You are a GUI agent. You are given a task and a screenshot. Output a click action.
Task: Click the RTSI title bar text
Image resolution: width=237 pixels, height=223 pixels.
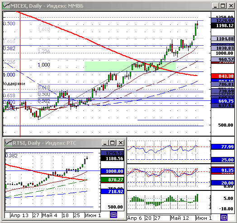click(x=44, y=143)
